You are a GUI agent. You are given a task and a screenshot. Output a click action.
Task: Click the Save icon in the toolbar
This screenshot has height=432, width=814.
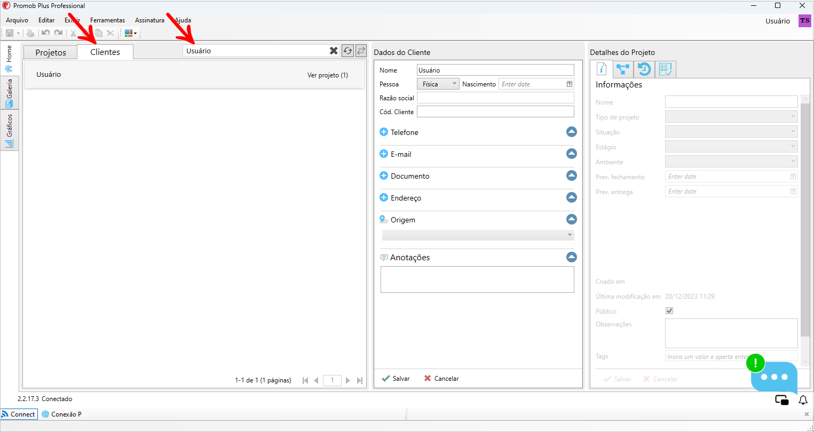pos(10,33)
